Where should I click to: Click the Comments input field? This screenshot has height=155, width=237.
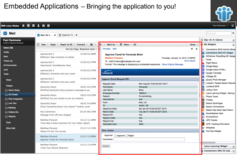pos(149,139)
